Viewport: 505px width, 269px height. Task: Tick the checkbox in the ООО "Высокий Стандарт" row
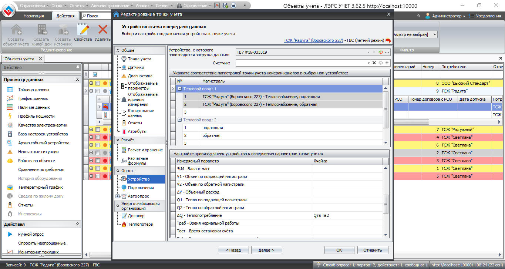[x=98, y=83]
